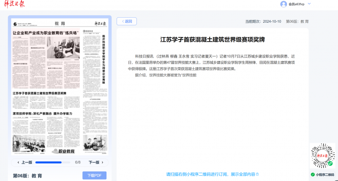Click the page progress bar
Viewport: 338px width, 181px height.
(x=54, y=162)
